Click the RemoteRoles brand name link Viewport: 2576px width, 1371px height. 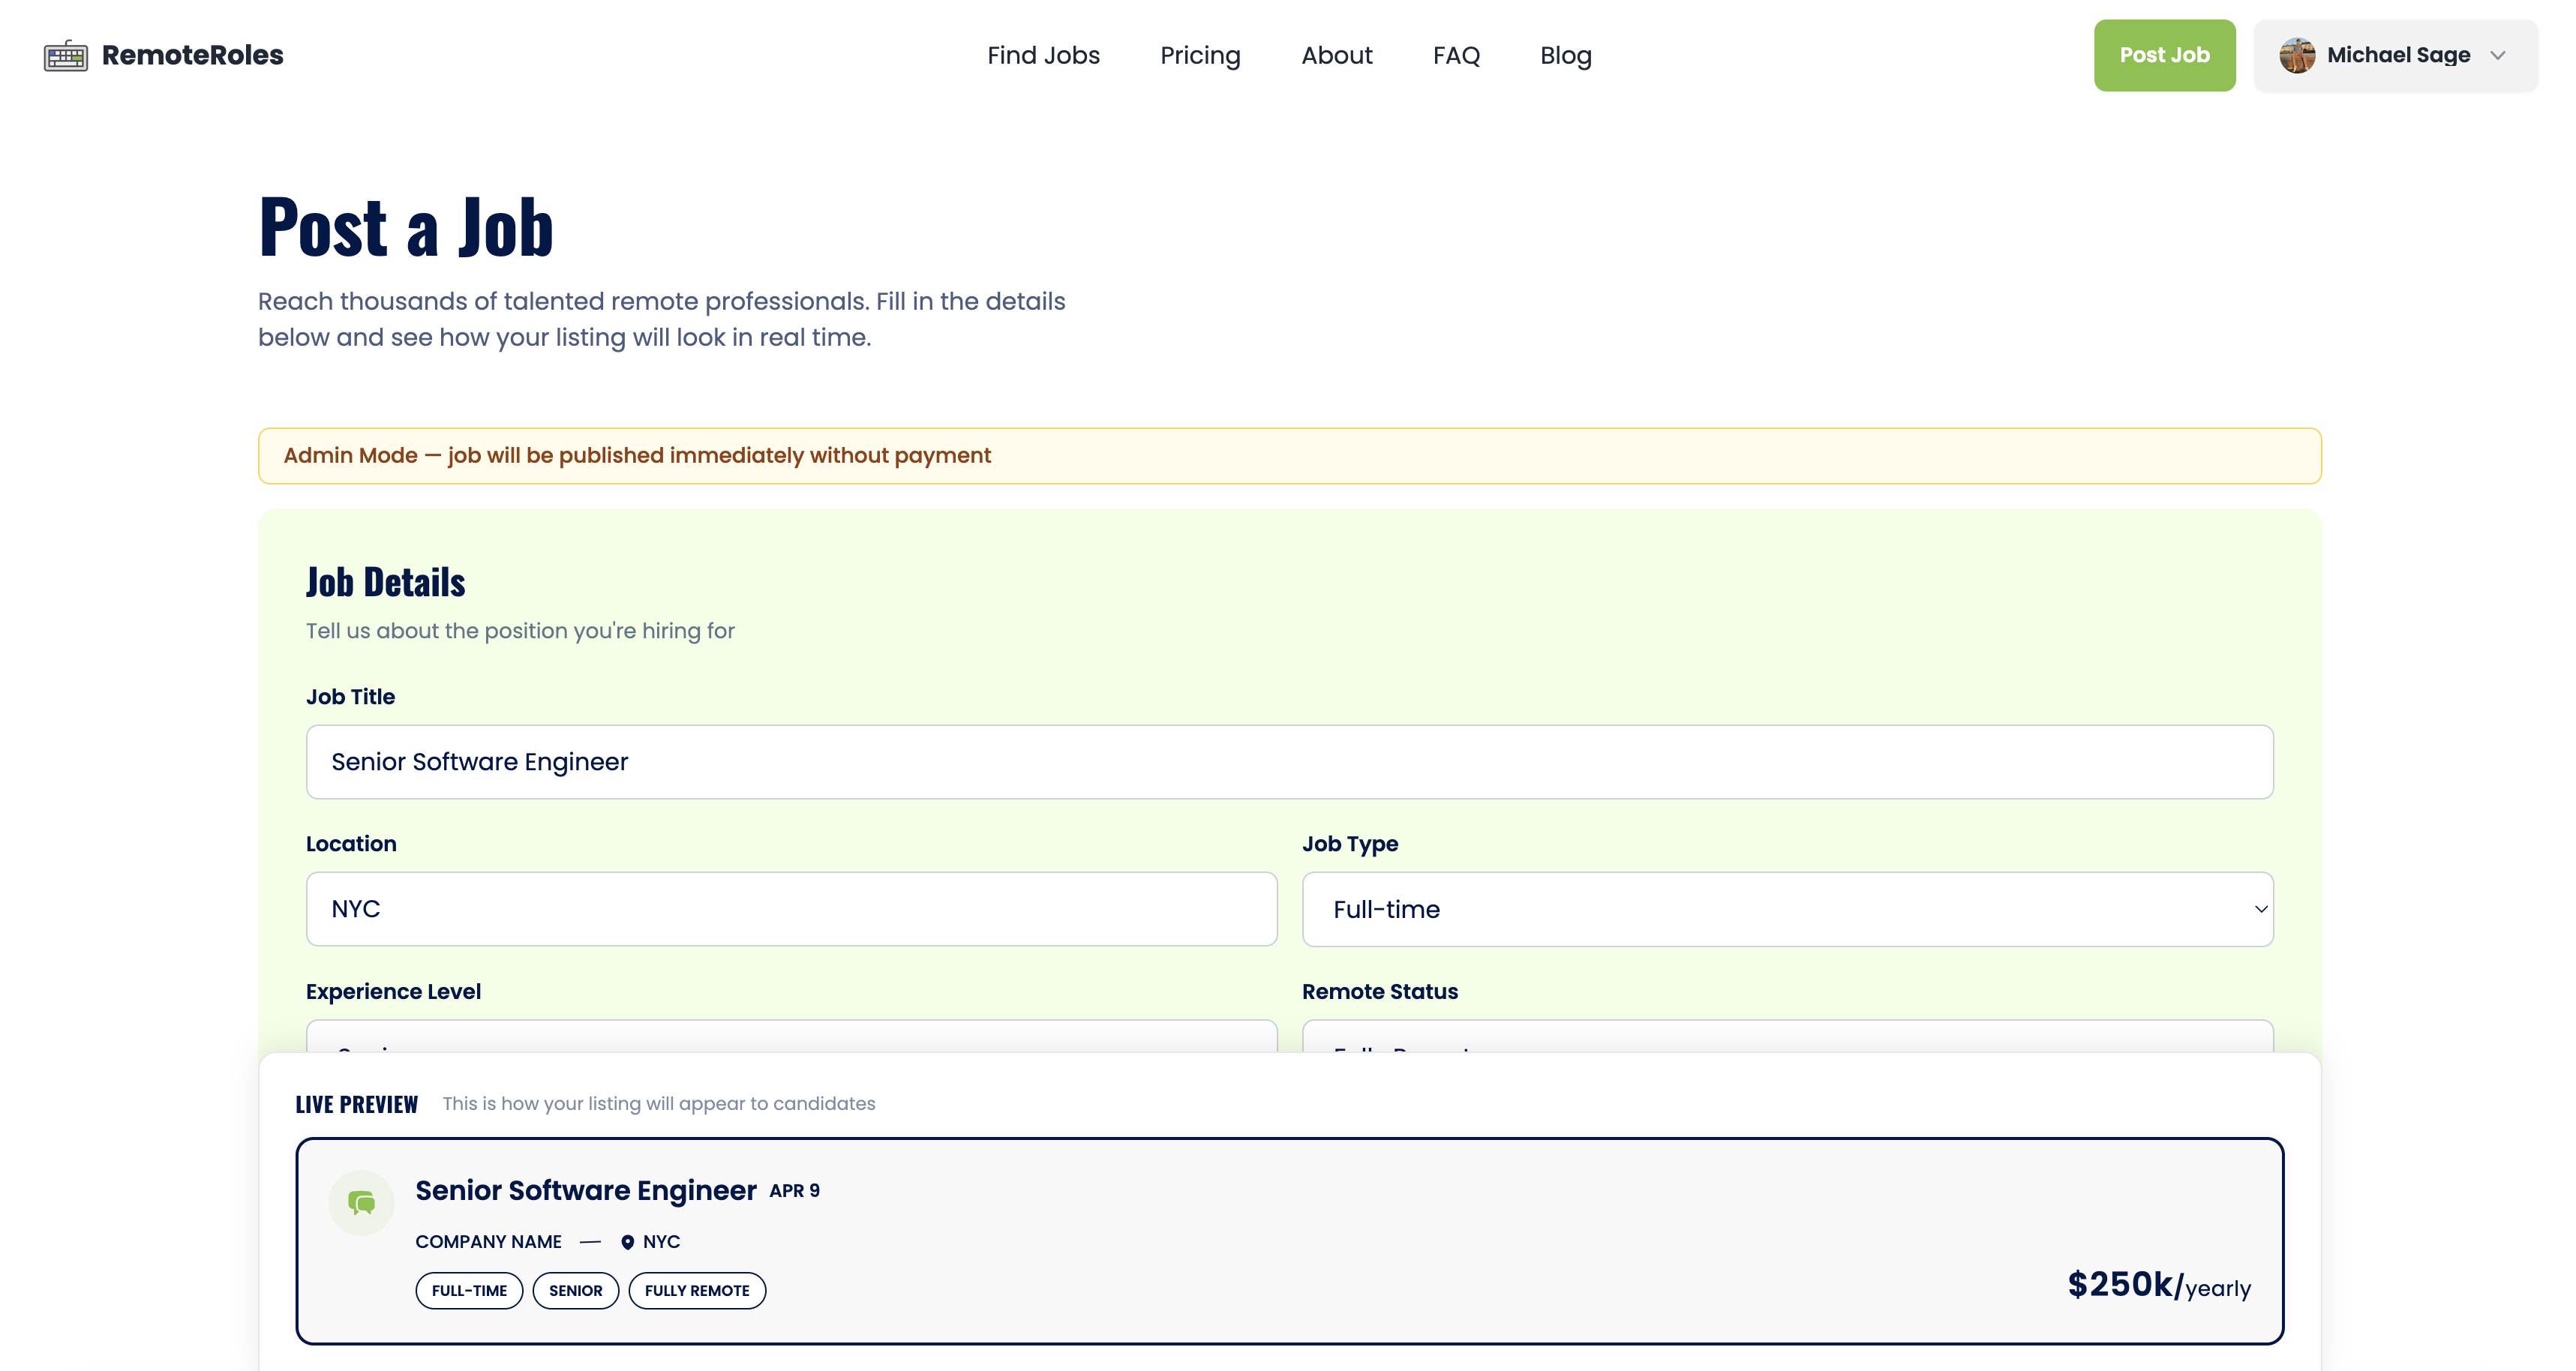pyautogui.click(x=192, y=56)
